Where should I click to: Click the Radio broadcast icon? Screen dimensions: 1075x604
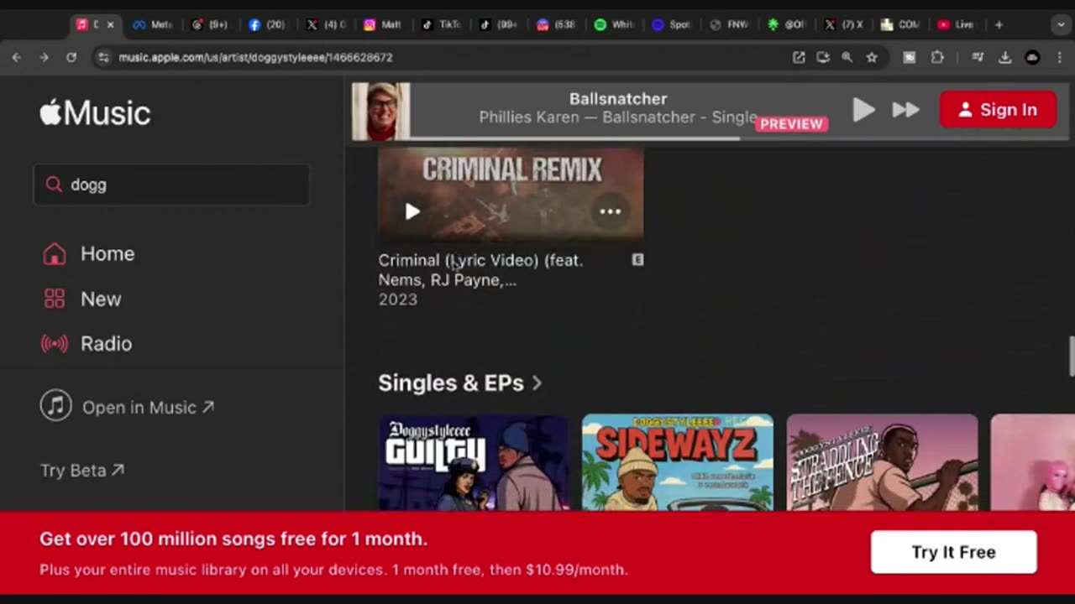point(55,344)
